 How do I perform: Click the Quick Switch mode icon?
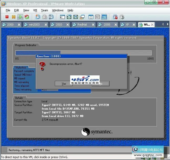click(69, 17)
